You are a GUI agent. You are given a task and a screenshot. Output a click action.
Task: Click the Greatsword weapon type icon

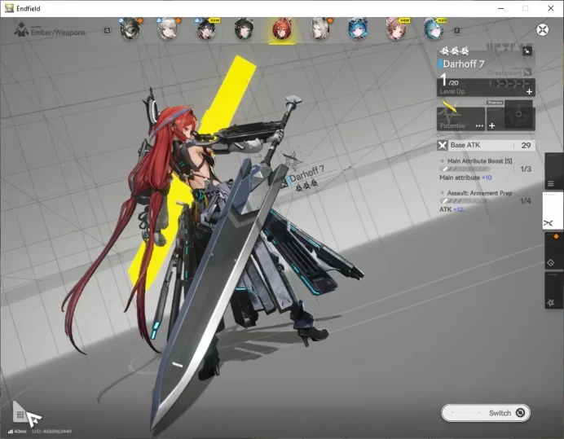tap(527, 72)
